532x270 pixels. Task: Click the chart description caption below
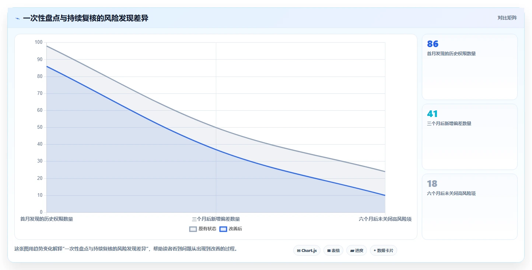(x=126, y=249)
